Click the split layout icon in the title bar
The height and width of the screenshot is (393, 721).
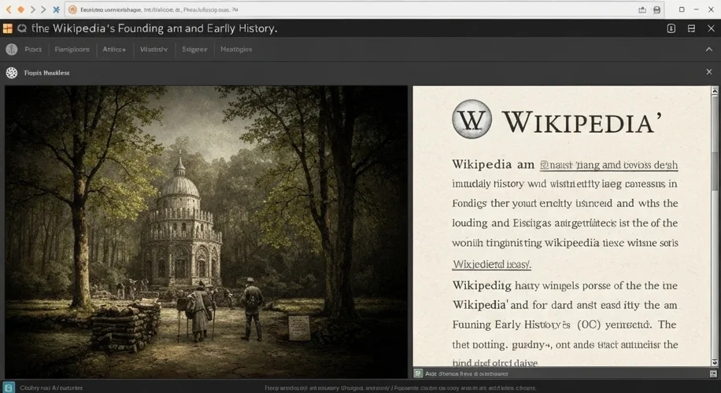[691, 28]
